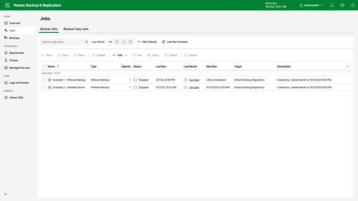Click the Last Run Duration button
The width and height of the screenshot is (358, 201).
(x=175, y=42)
